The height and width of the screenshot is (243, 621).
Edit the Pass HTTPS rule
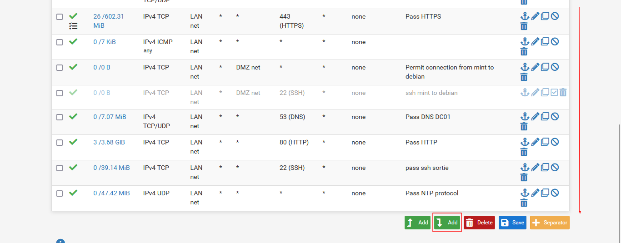point(535,16)
